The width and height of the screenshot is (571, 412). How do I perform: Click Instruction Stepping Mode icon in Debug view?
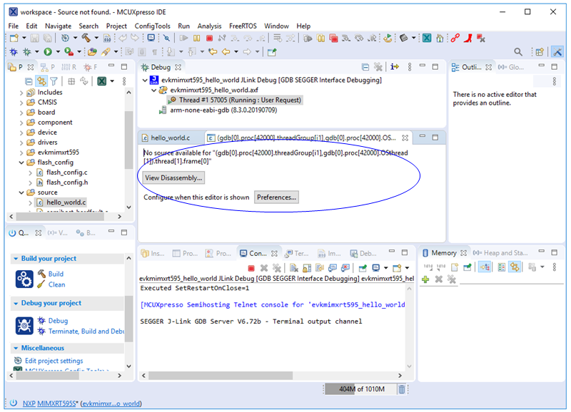point(395,67)
